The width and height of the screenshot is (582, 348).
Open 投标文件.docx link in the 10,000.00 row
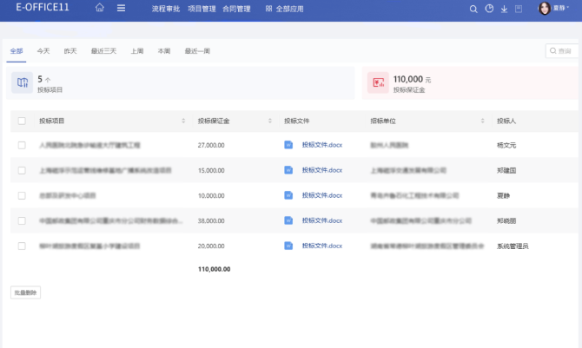click(322, 195)
